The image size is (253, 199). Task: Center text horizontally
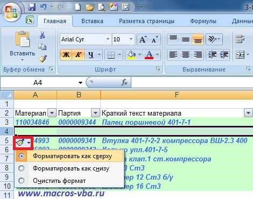pyautogui.click(x=186, y=54)
